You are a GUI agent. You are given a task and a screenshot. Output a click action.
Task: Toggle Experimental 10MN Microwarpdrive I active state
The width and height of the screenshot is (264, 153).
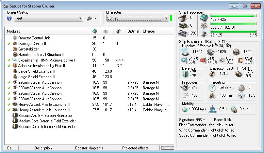[9, 60]
